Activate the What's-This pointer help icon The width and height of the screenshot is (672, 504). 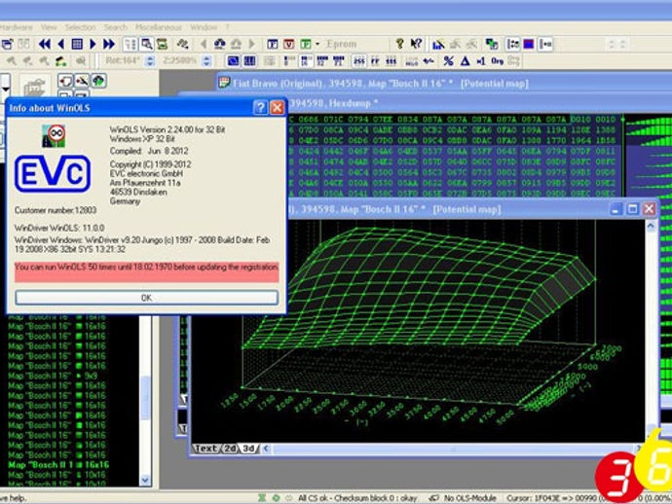pyautogui.click(x=416, y=44)
